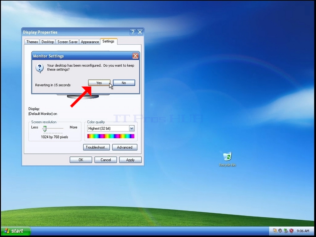Click the color spectrum preview bar
The height and width of the screenshot is (237, 316).
click(x=111, y=136)
